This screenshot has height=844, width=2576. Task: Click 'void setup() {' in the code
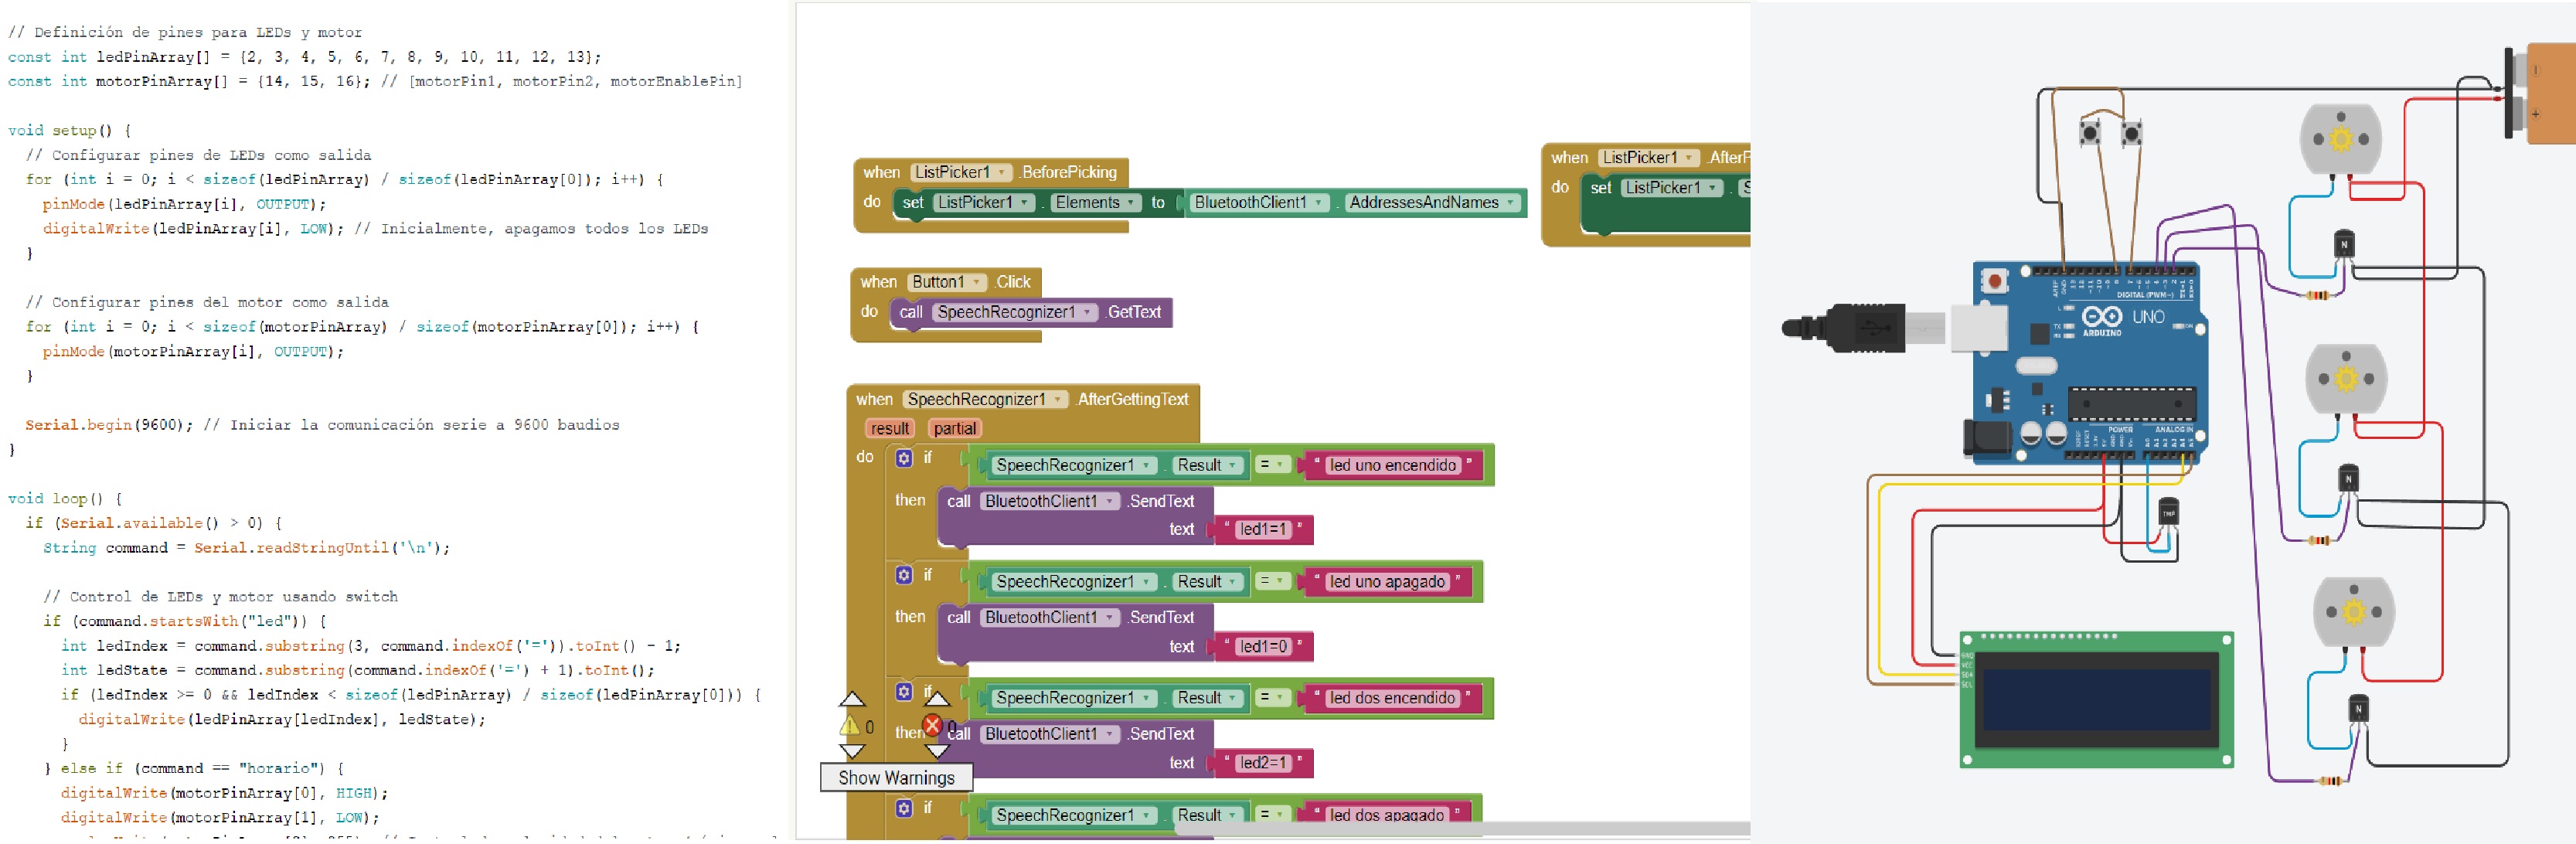(69, 130)
